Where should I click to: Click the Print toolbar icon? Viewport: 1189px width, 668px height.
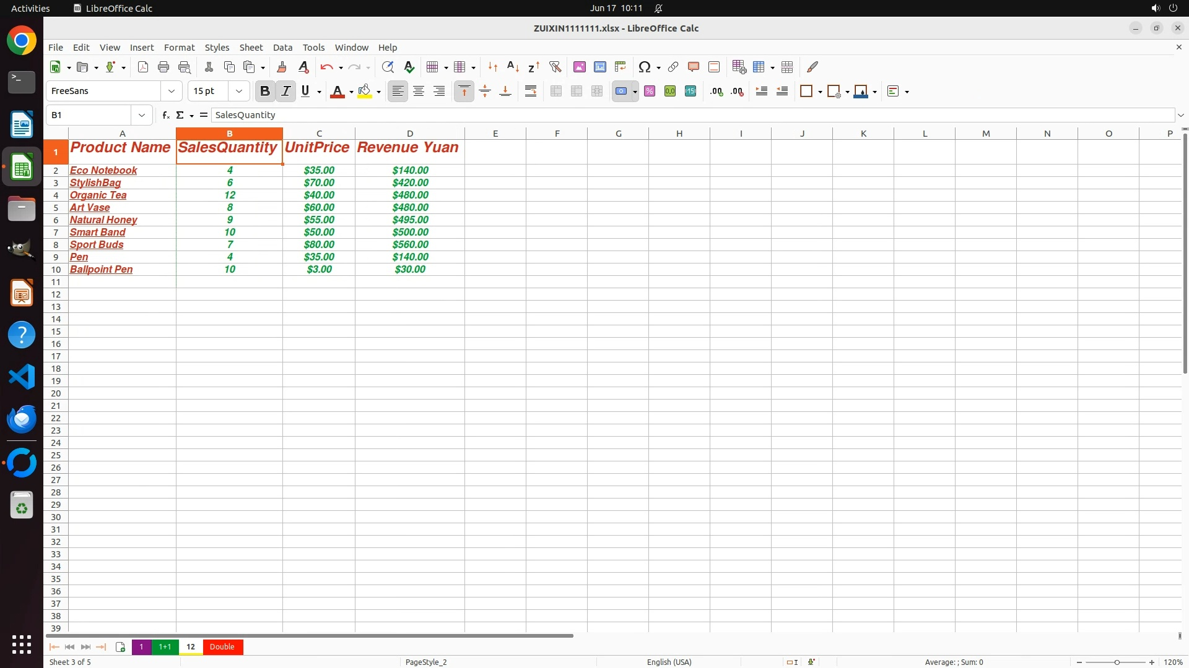(x=163, y=67)
